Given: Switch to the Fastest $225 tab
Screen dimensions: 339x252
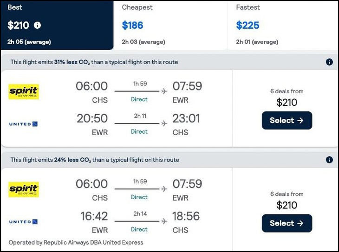Looking at the screenshot, I should [x=282, y=25].
